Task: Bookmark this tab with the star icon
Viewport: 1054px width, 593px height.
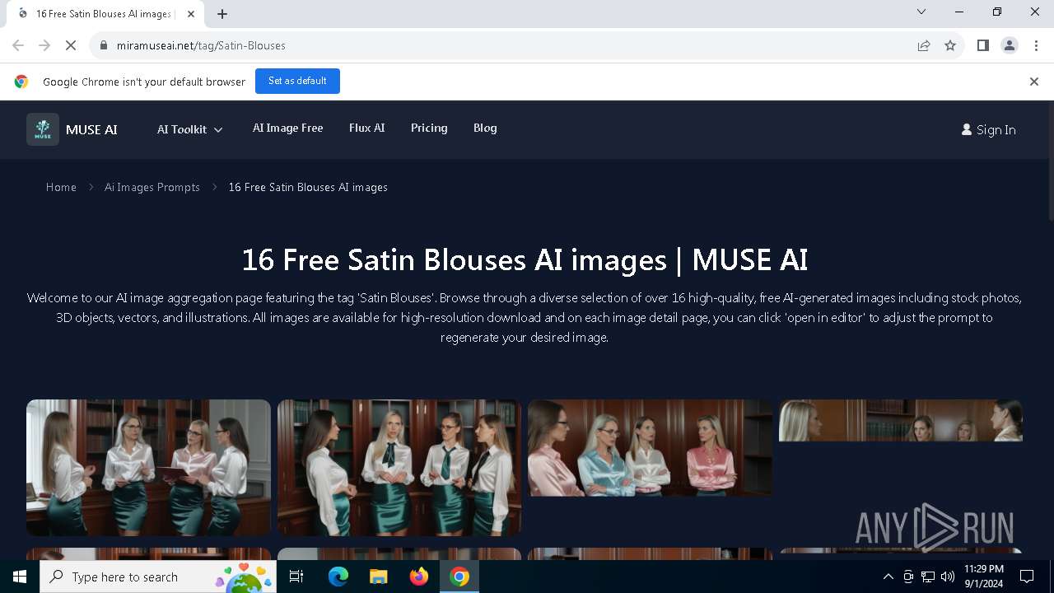Action: (950, 45)
